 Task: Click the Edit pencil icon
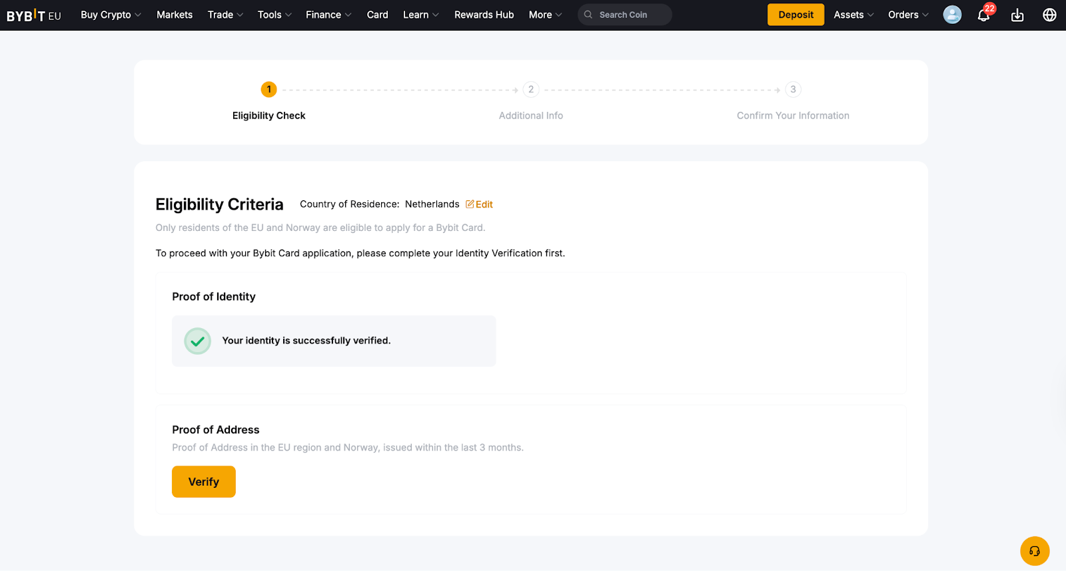click(470, 204)
